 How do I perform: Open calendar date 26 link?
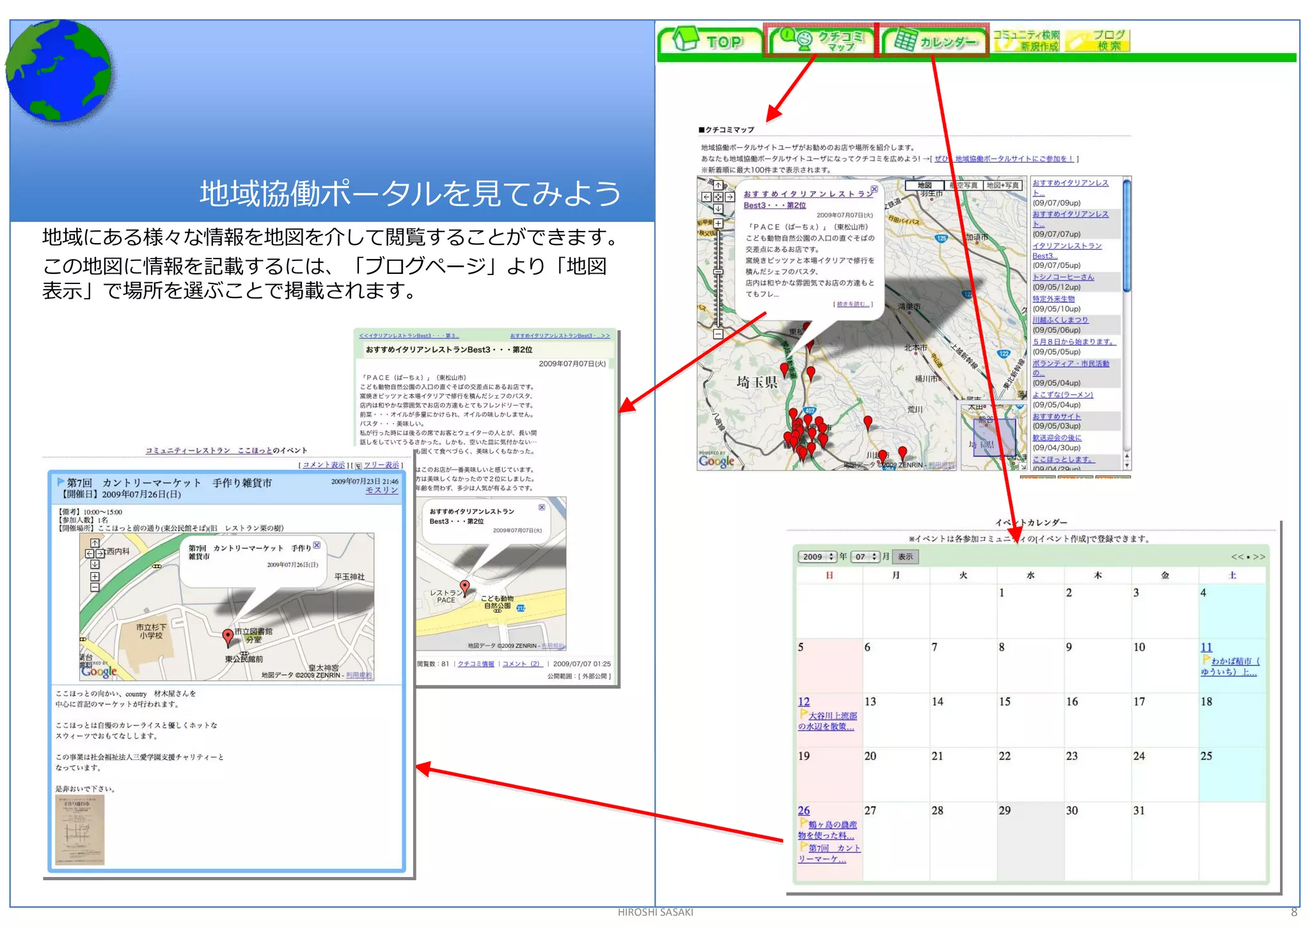[x=804, y=811]
